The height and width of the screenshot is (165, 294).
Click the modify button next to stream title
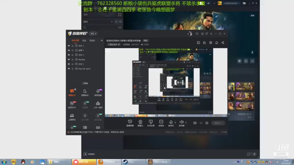[146, 41]
